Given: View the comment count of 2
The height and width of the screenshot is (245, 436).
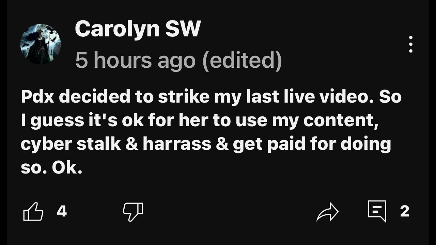Looking at the screenshot, I should (x=404, y=211).
